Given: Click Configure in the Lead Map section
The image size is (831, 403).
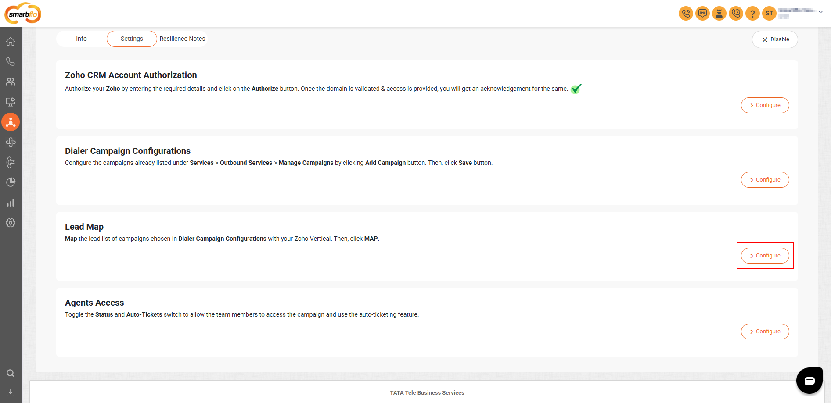Looking at the screenshot, I should 765,256.
